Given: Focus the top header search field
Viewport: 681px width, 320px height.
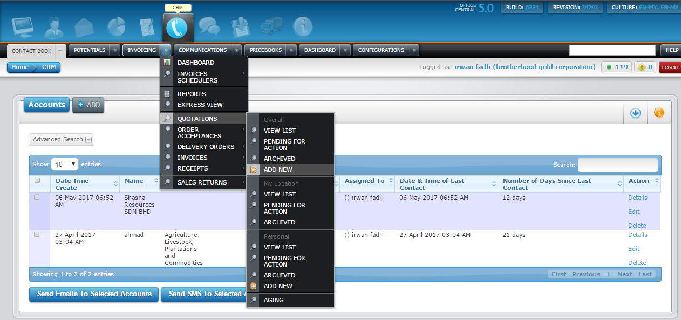Looking at the screenshot, I should pyautogui.click(x=612, y=50).
